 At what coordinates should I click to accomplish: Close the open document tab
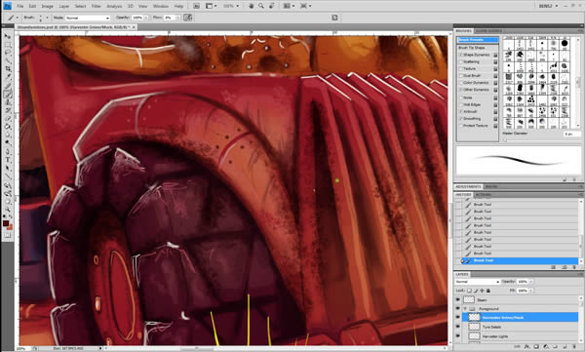click(x=134, y=27)
